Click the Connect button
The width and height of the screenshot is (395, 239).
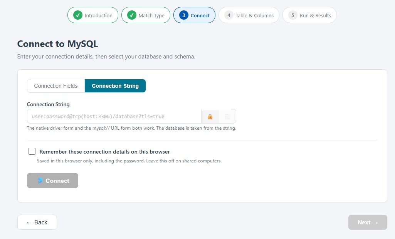53,181
